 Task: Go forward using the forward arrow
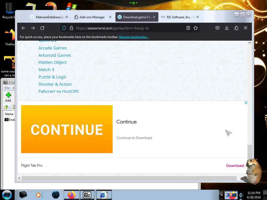[33, 28]
